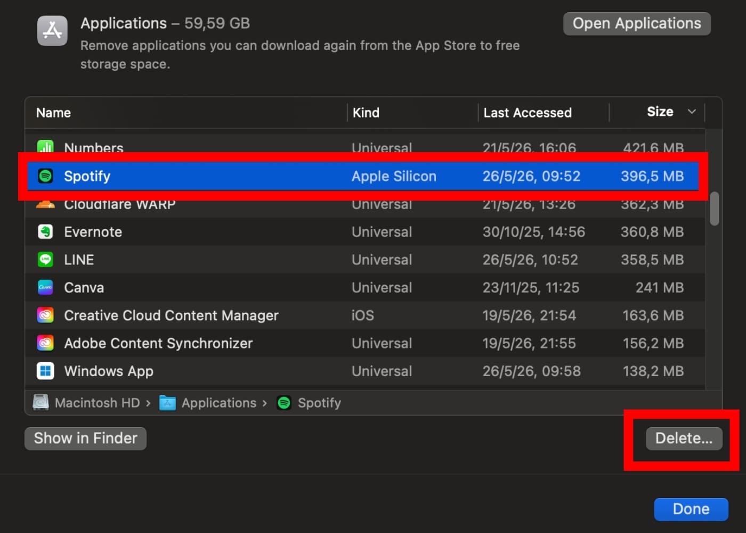Sort the list by Kind column
Viewport: 746px width, 533px height.
tap(366, 113)
